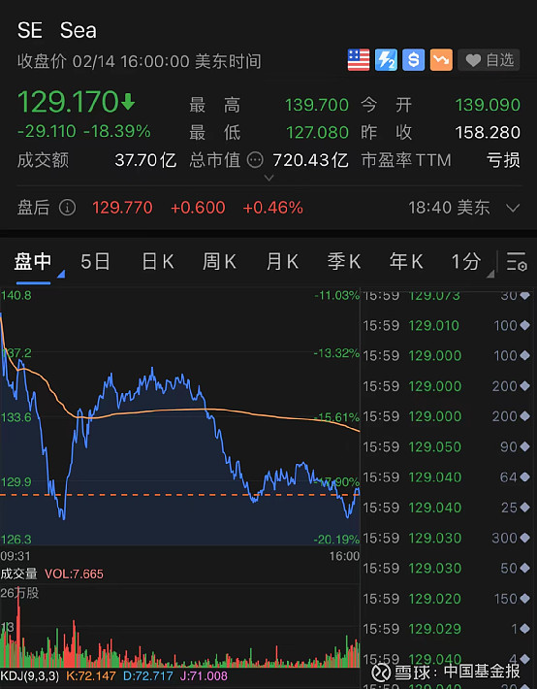Tap the 市盈率TTM 亏损 value
This screenshot has width=537, height=689.
(503, 160)
